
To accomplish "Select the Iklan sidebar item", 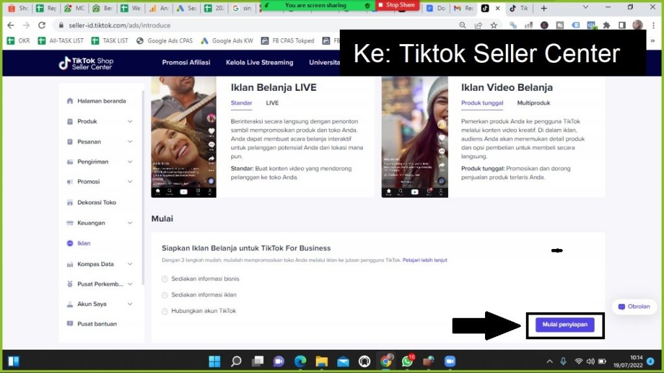I will (x=84, y=243).
